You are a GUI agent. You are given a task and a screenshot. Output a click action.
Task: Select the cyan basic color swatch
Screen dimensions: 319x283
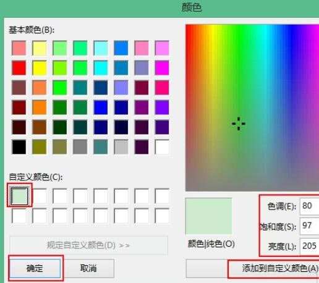click(101, 68)
